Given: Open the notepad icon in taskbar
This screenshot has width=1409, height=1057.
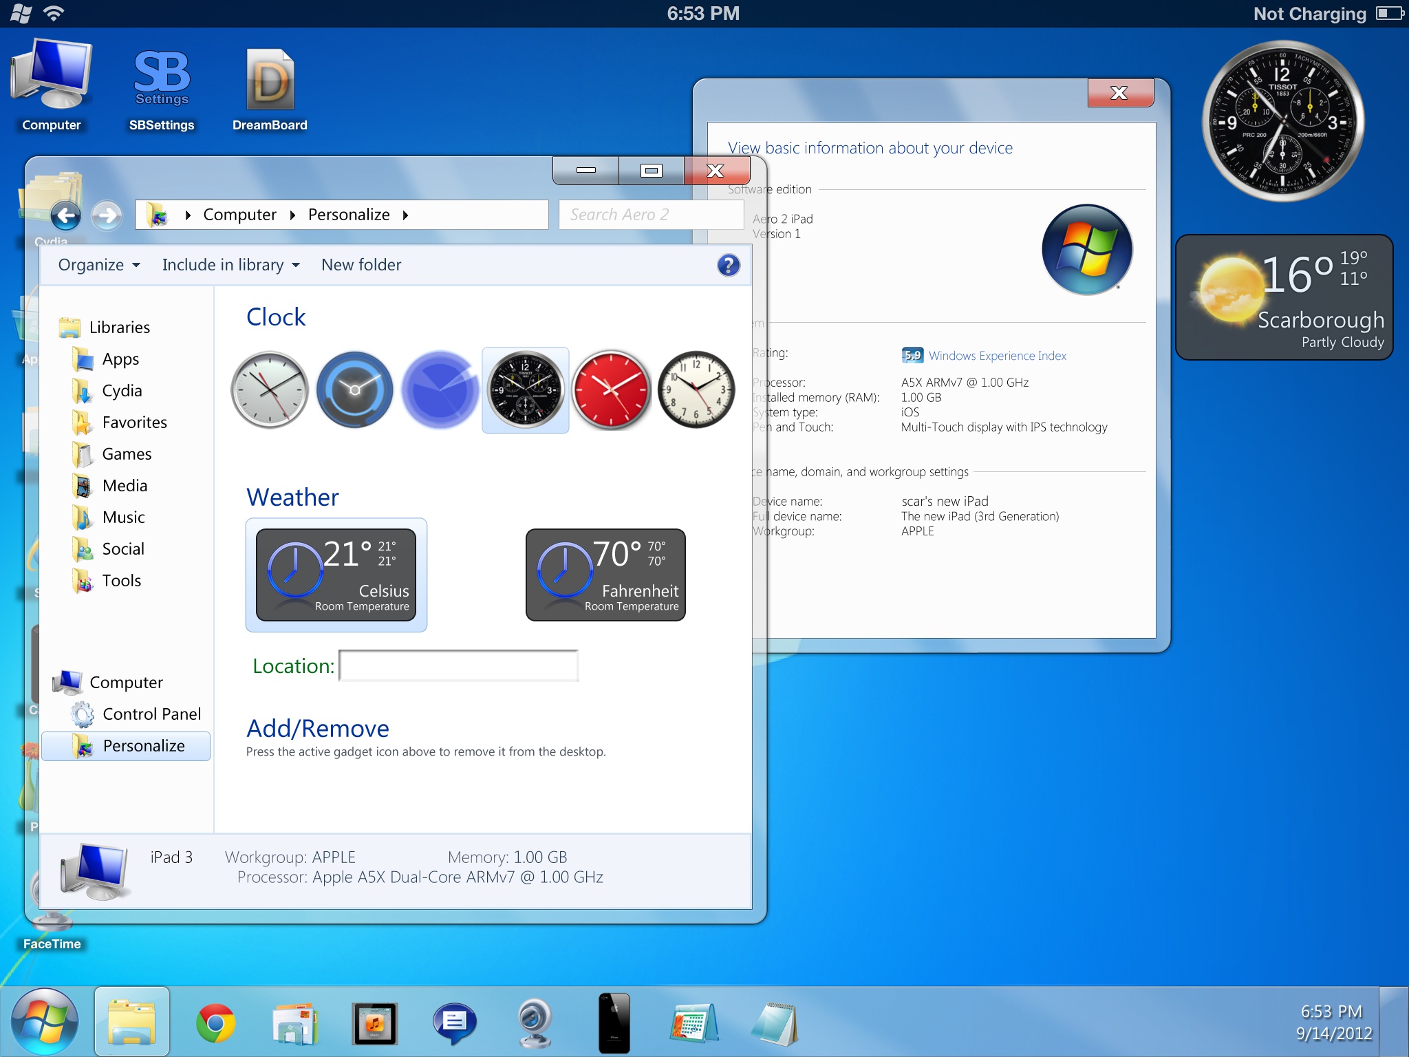Looking at the screenshot, I should click(775, 1023).
